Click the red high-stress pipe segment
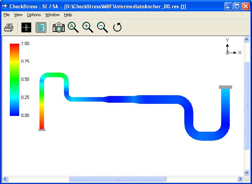Screen dimensions: 252x184 tap(42, 123)
